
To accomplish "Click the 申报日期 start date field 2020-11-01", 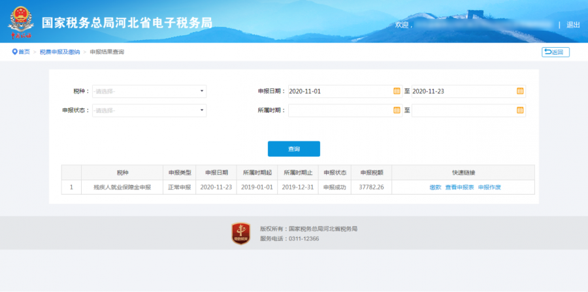I will click(338, 91).
